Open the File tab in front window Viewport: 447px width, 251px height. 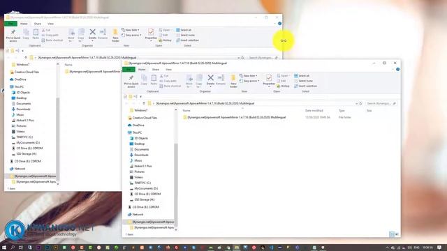pos(129,70)
